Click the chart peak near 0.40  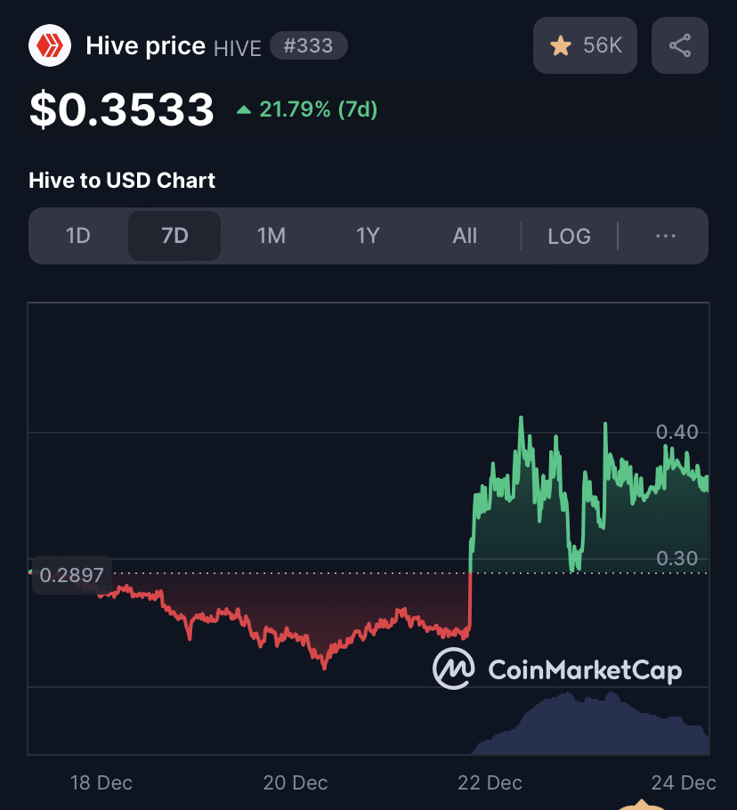[x=521, y=418]
